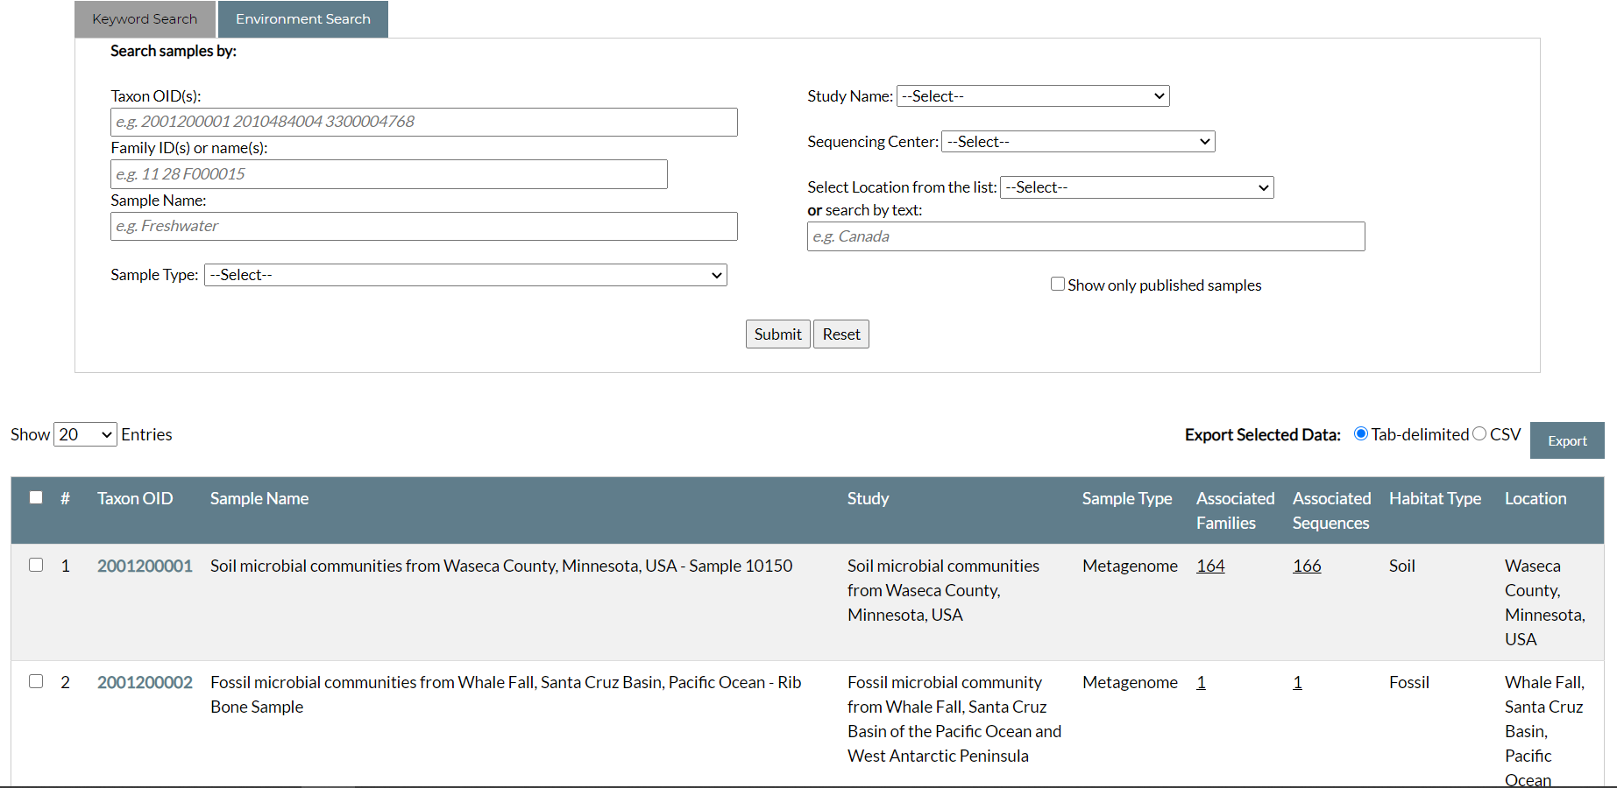The height and width of the screenshot is (788, 1617).
Task: Open the Select Location list dropdown
Action: pos(1136,187)
